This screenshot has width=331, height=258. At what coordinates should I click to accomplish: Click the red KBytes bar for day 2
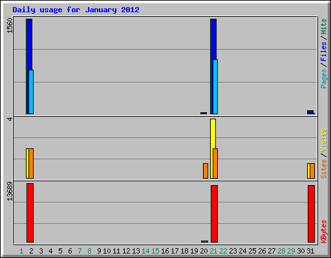[30, 213]
